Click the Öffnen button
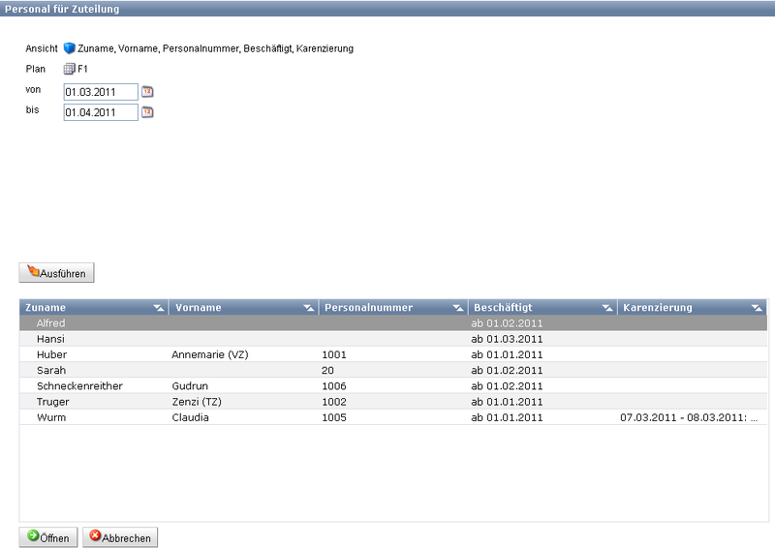Viewport: 775px width, 549px height. [48, 537]
